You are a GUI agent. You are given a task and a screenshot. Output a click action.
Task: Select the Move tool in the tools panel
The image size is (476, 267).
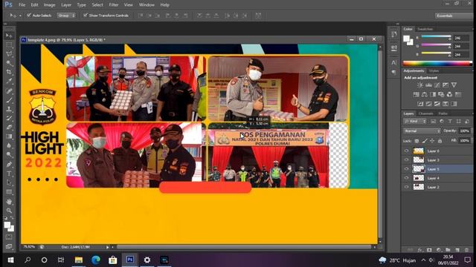(x=9, y=36)
